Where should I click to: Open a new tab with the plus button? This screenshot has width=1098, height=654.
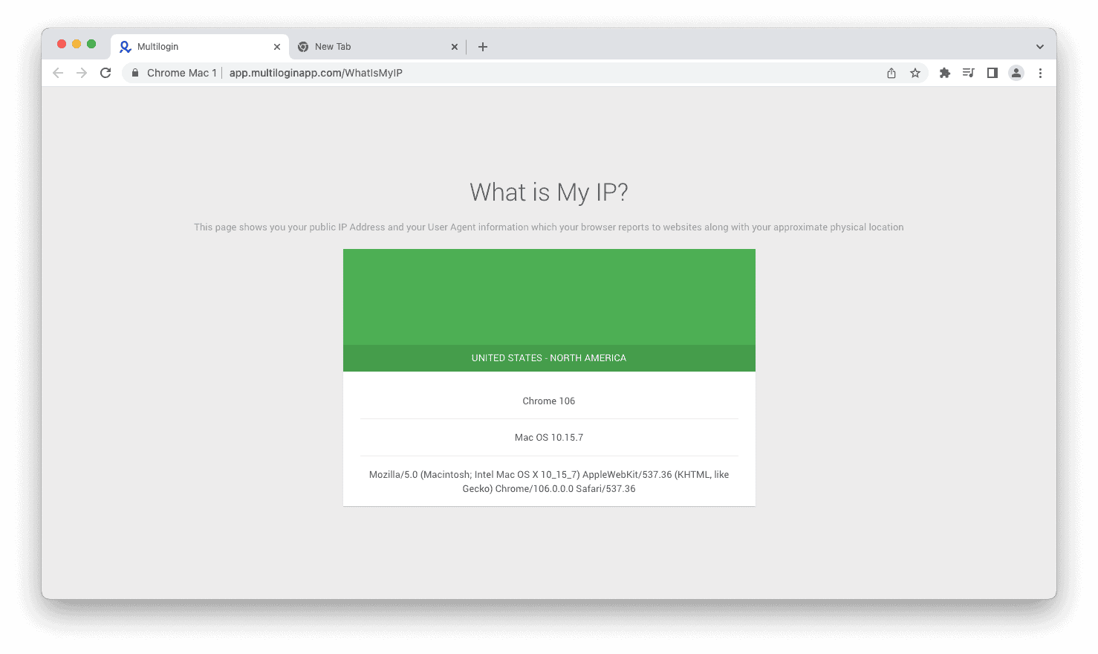(482, 46)
